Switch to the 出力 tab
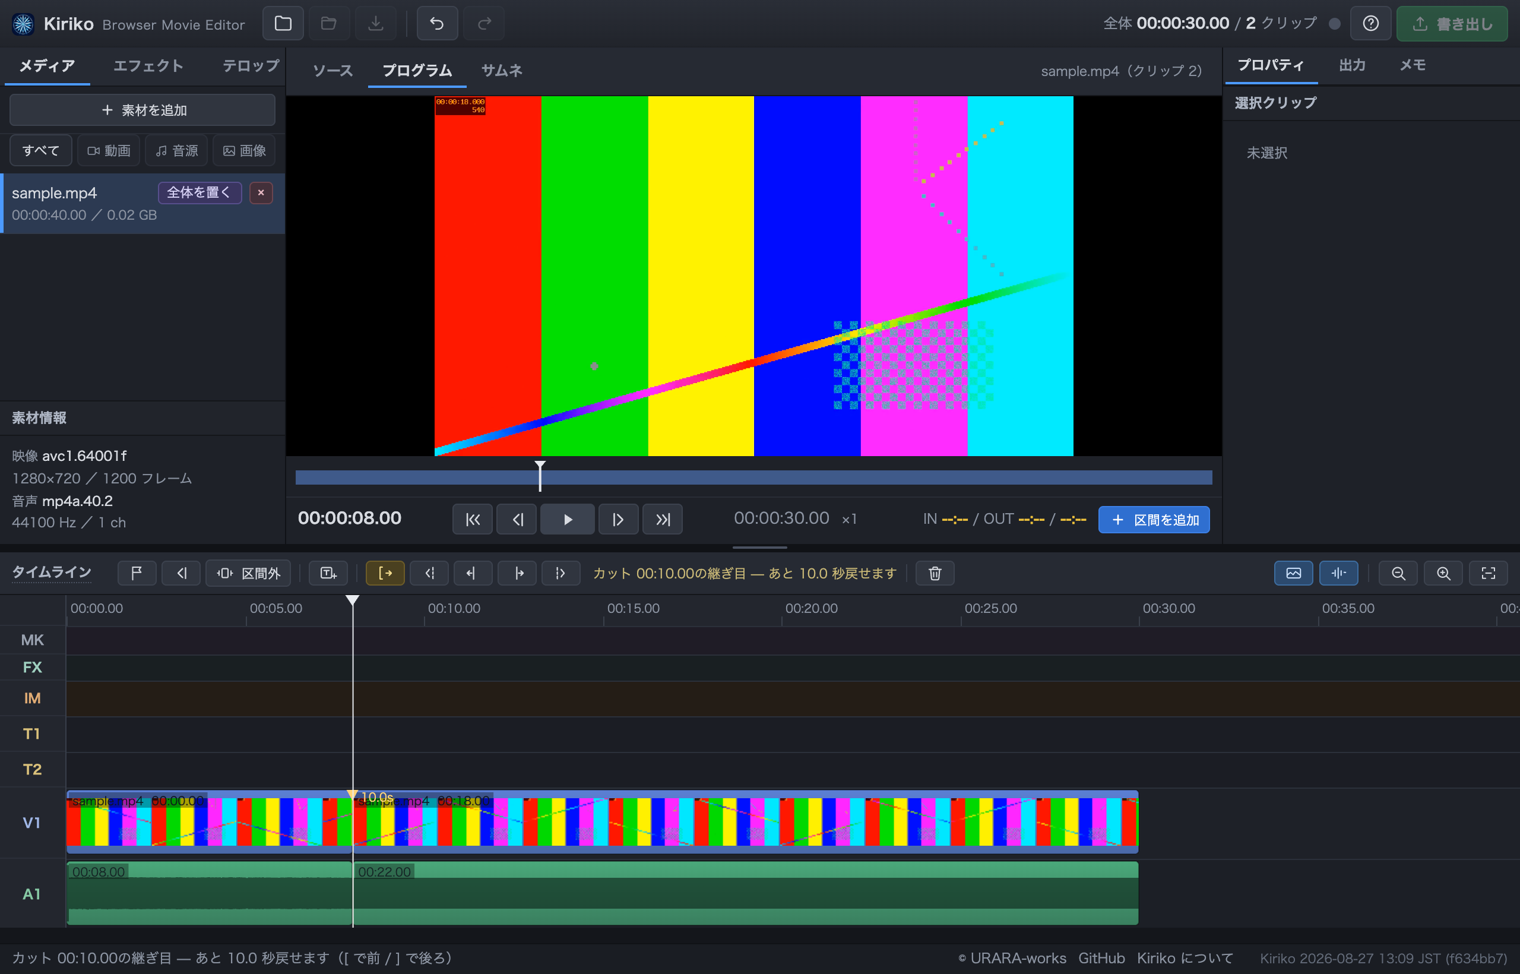This screenshot has height=974, width=1520. tap(1352, 65)
